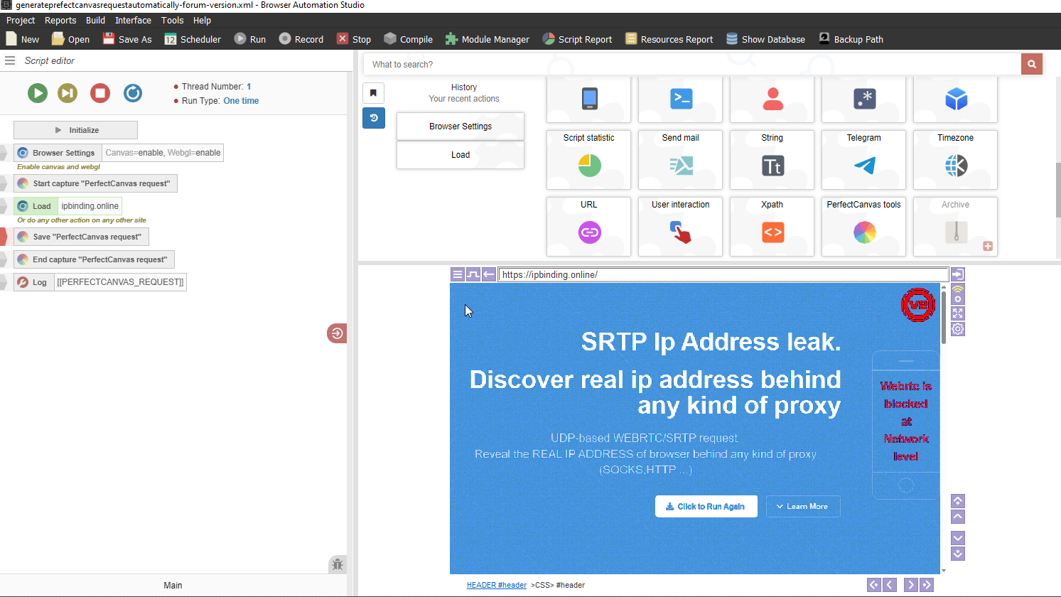Open the Script editor hamburger menu
The image size is (1061, 597).
pyautogui.click(x=10, y=60)
